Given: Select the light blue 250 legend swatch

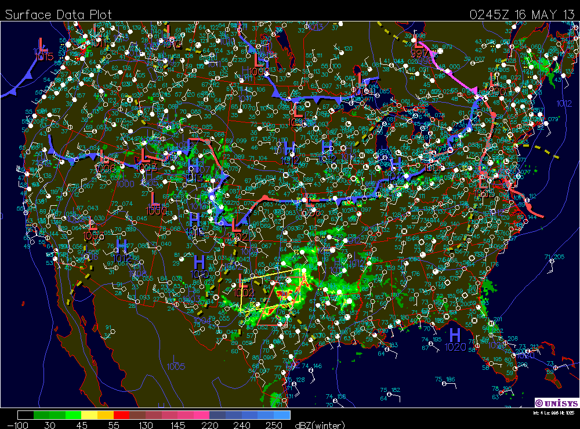Looking at the screenshot, I should point(282,415).
